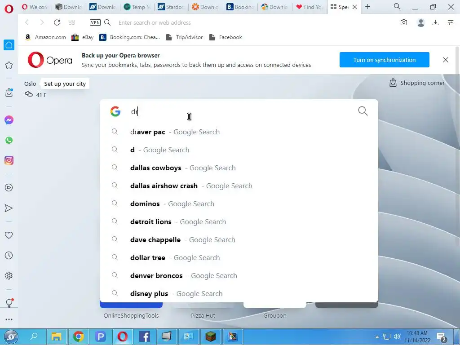Search open tabs with magnifier icon
The width and height of the screenshot is (460, 345).
[397, 6]
